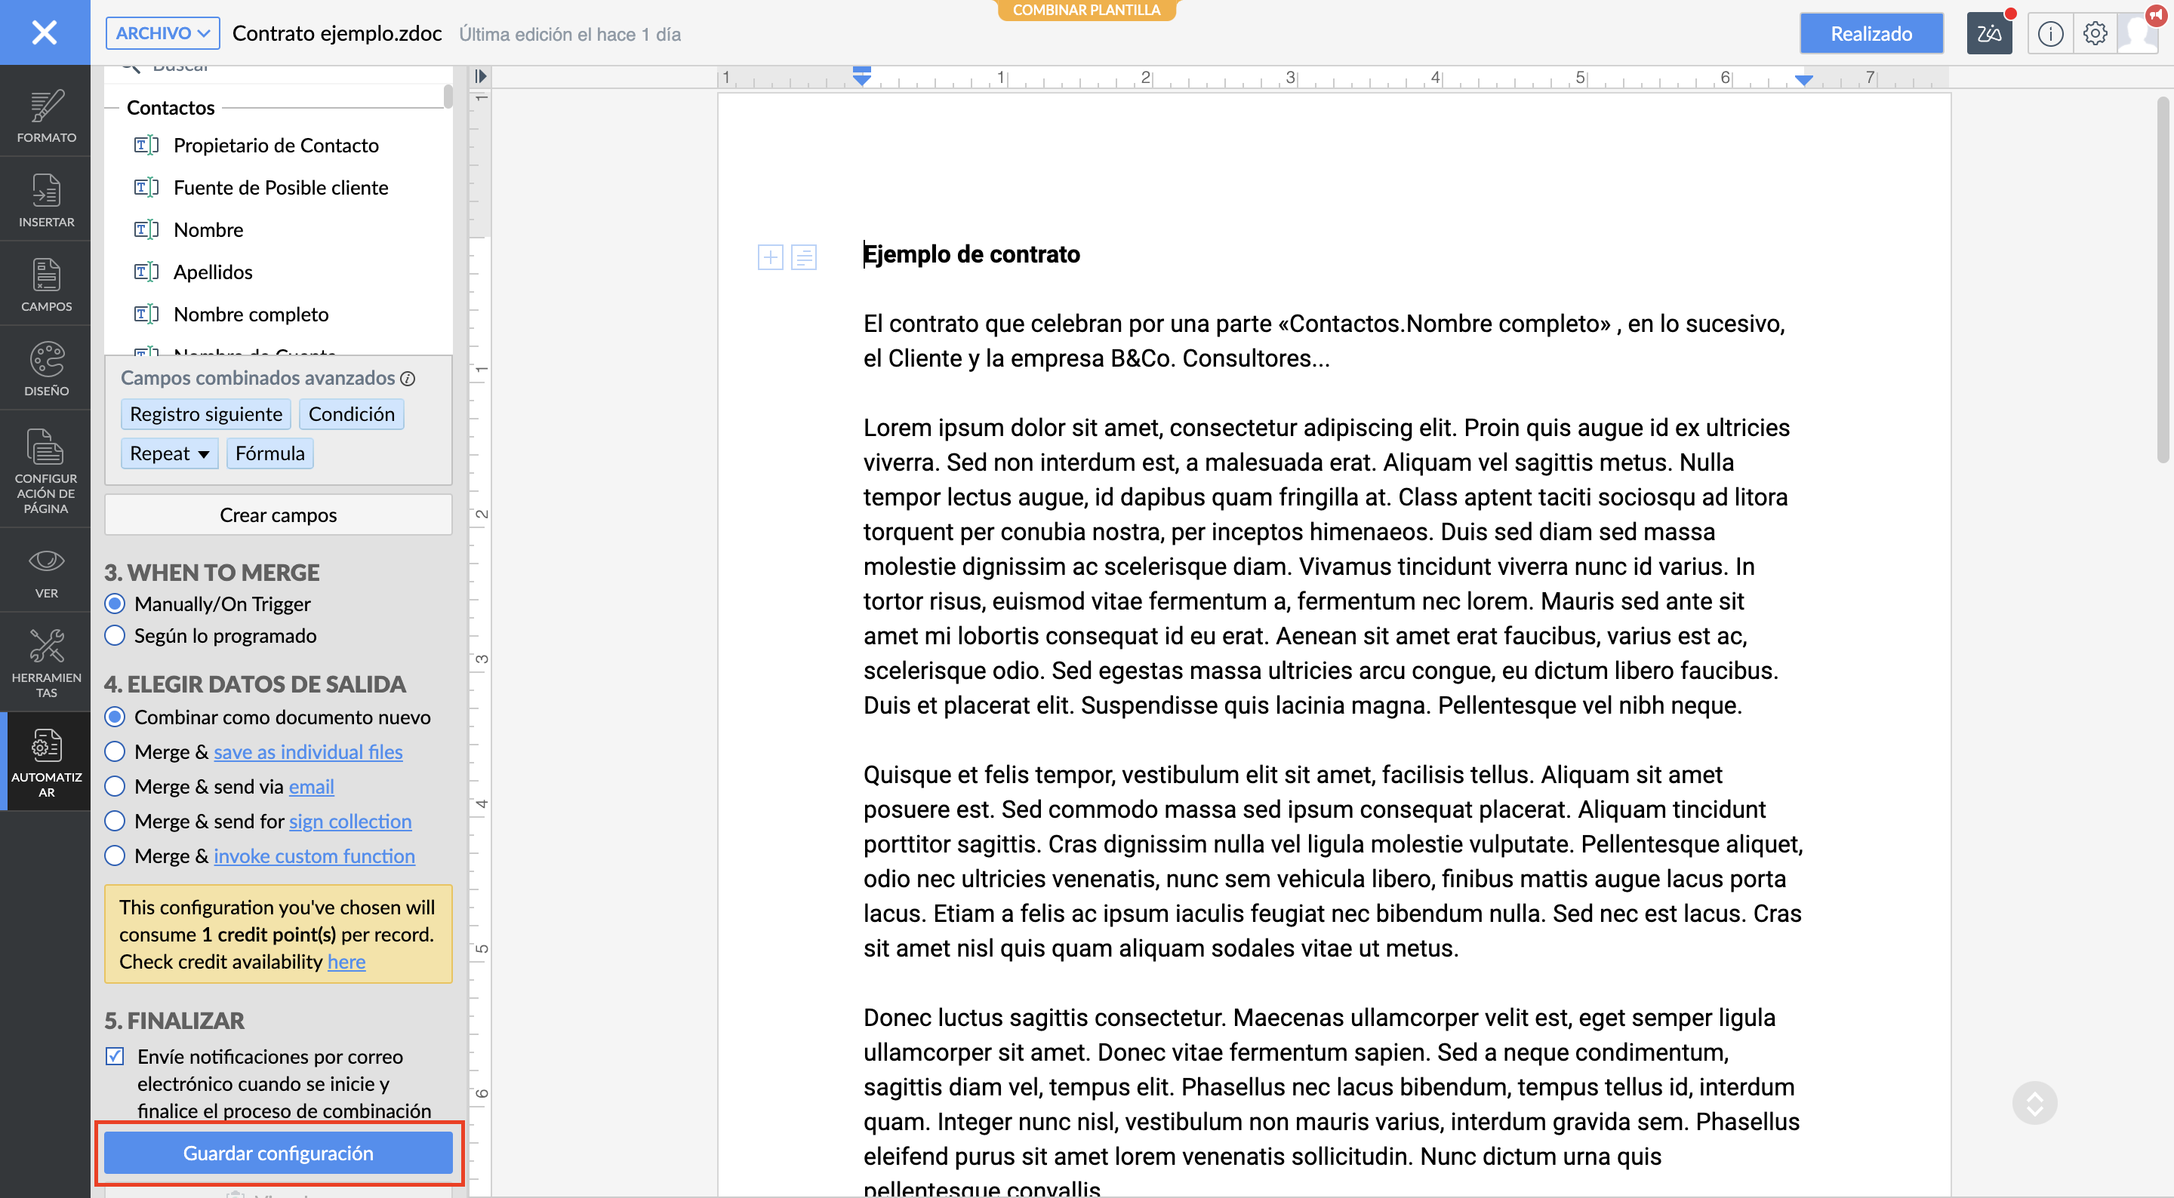Click COMBINAR PLANTILLA dropdown button
The height and width of the screenshot is (1198, 2174).
point(1085,11)
